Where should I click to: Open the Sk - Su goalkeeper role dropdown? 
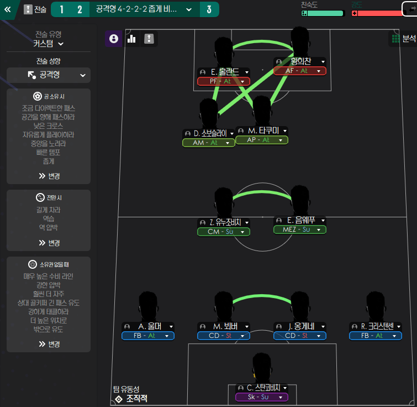(262, 398)
